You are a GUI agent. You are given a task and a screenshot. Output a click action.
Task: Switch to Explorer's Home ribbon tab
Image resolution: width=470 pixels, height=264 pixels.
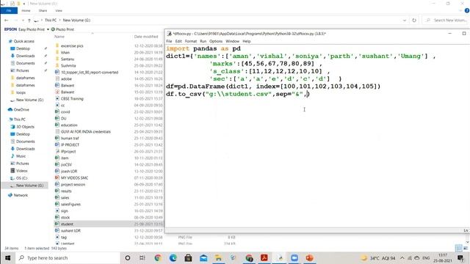[x=26, y=11]
